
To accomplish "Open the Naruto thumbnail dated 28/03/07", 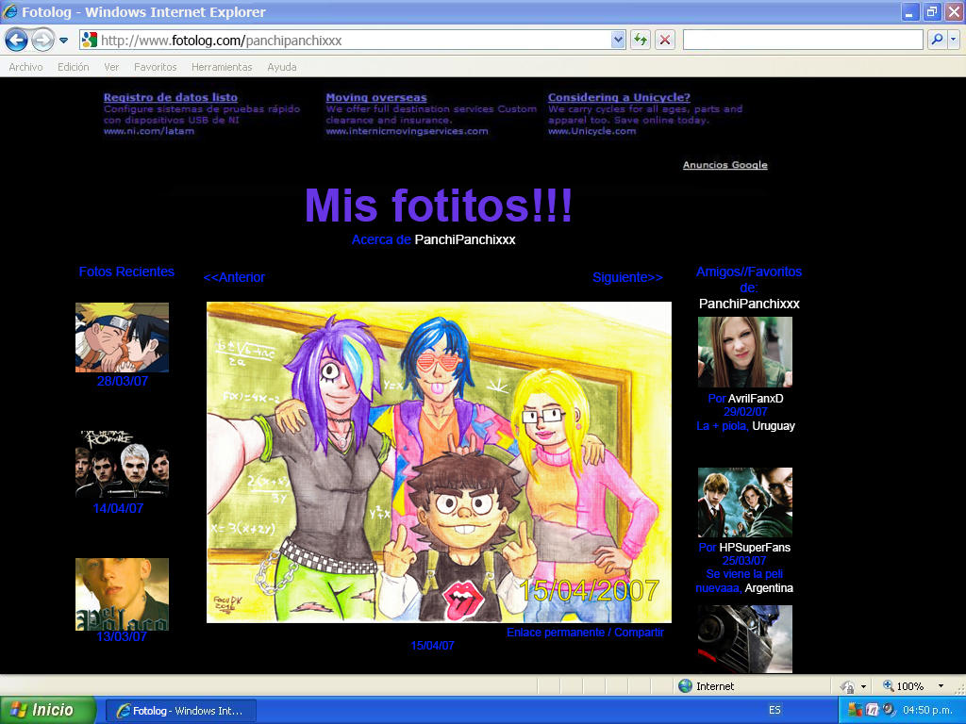I will click(x=122, y=337).
